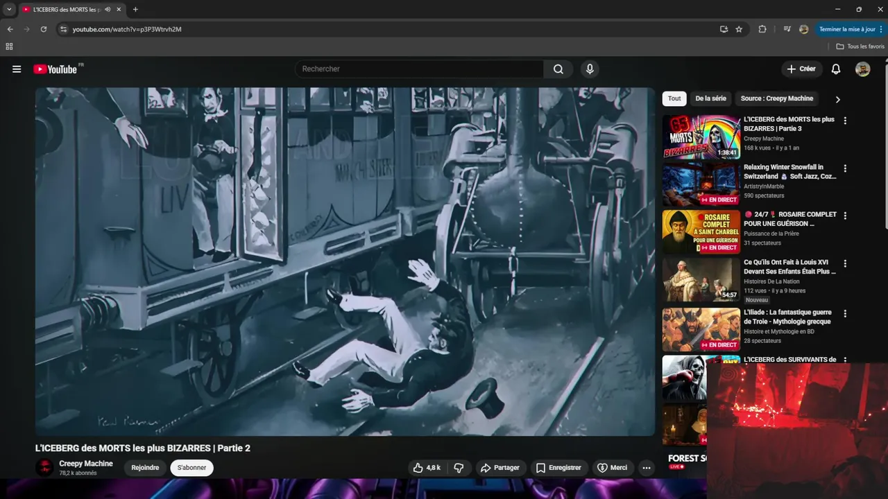
Task: Click the main video player frame
Action: (345, 261)
